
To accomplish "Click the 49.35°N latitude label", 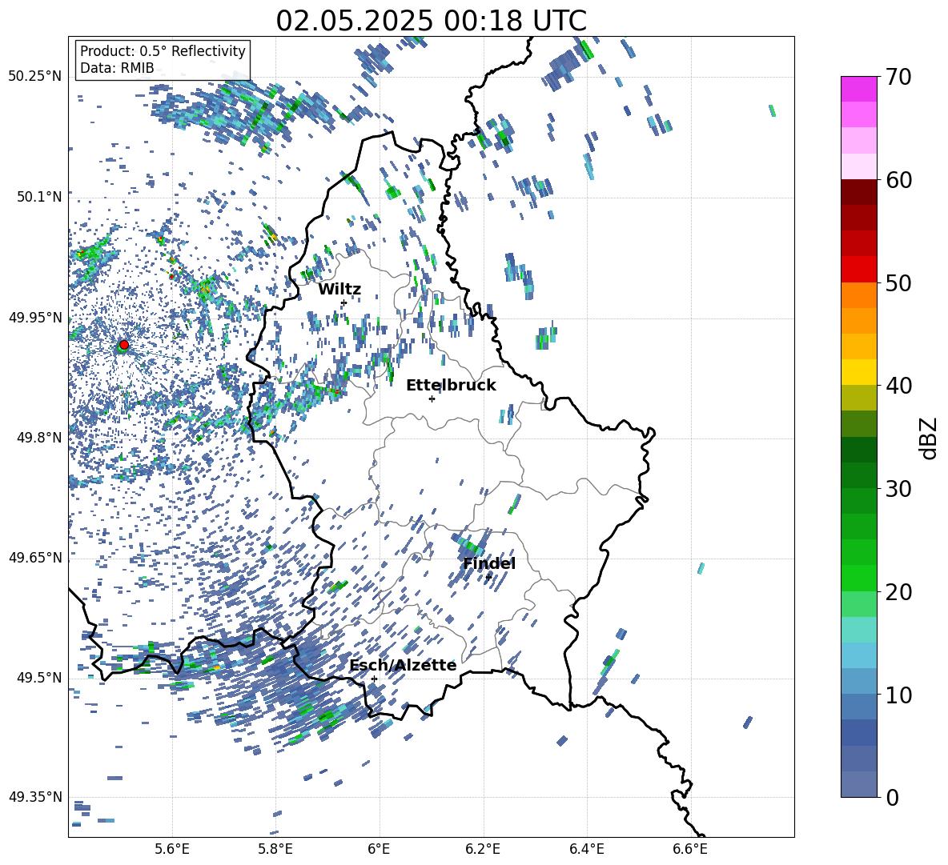I will [x=35, y=797].
